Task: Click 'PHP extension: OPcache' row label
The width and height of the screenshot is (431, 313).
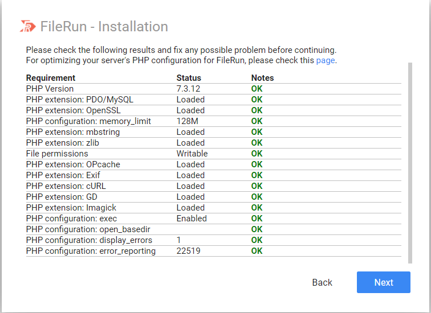Action: click(73, 164)
